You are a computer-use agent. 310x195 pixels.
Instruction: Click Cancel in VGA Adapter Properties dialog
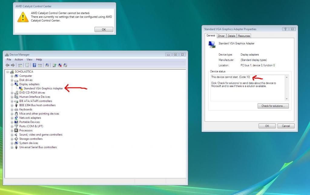point(286,126)
